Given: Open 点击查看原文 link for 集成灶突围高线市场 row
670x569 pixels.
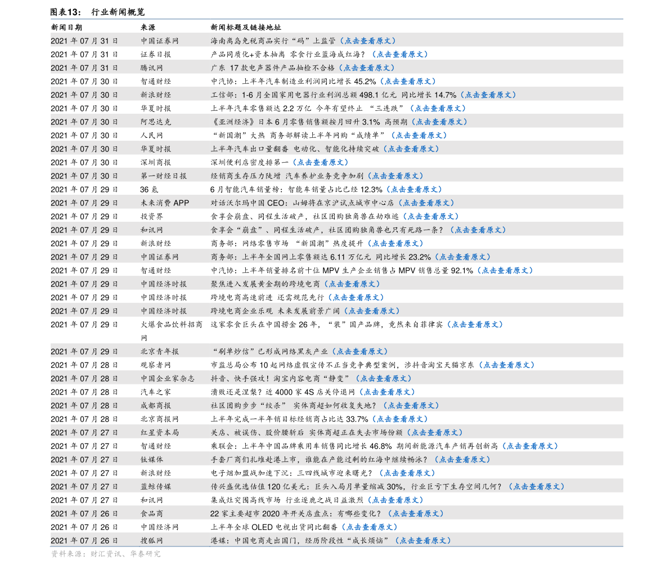Looking at the screenshot, I should pyautogui.click(x=395, y=500).
